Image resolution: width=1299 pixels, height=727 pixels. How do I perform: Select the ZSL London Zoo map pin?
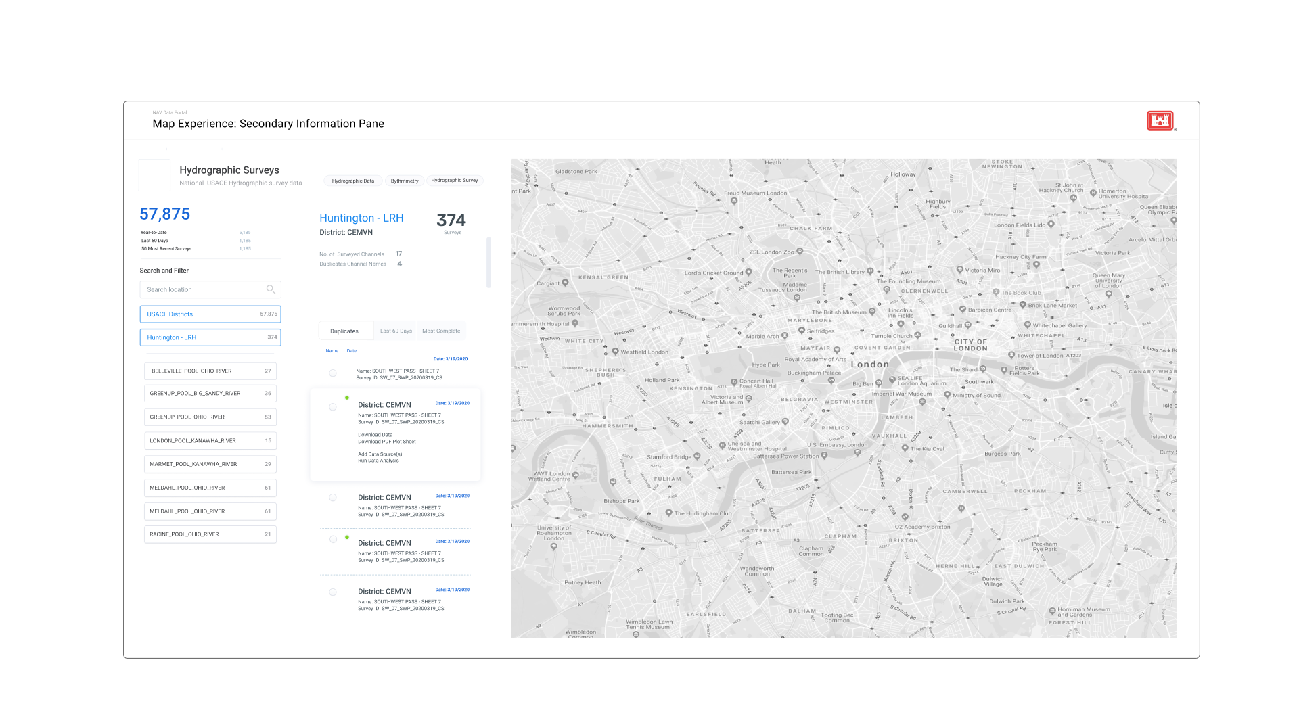(x=800, y=252)
